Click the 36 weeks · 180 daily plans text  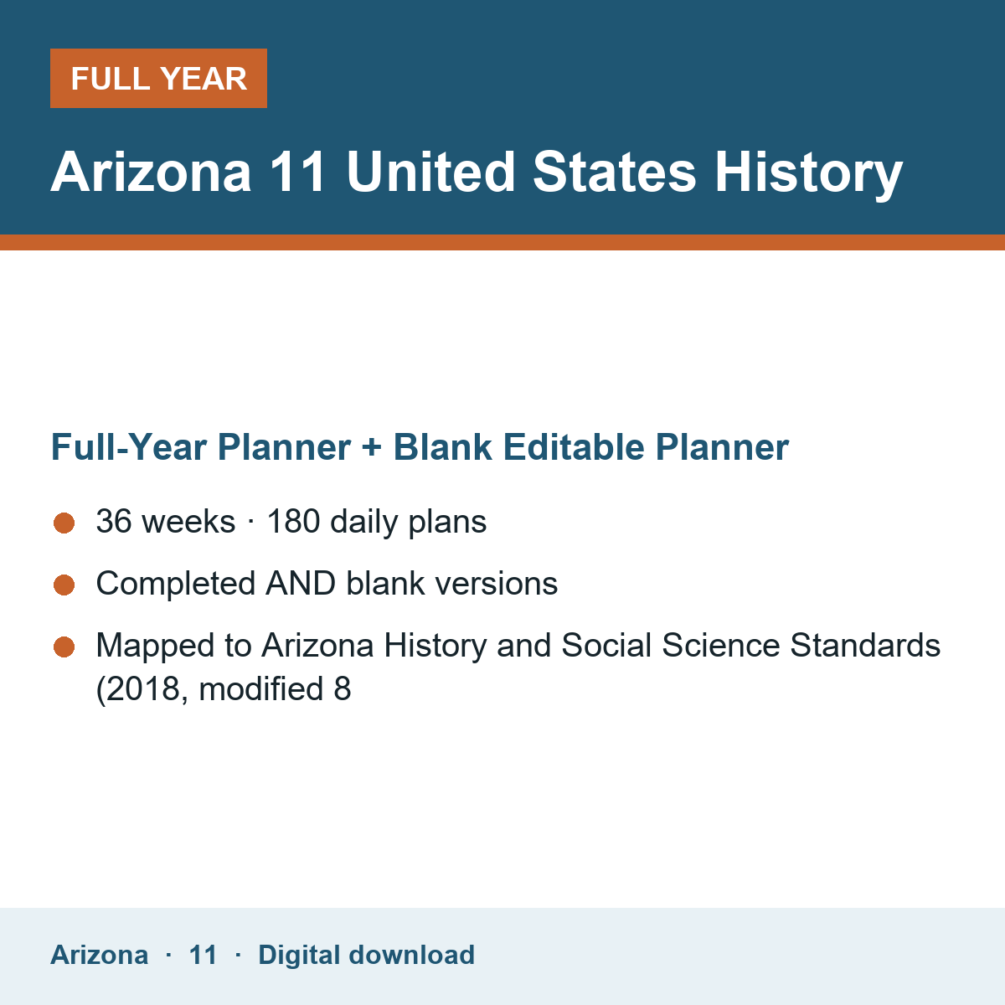click(x=291, y=522)
